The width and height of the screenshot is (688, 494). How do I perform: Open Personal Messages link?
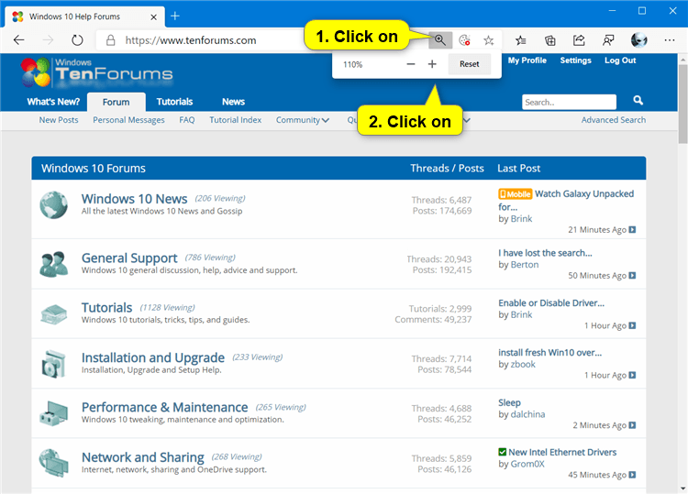(128, 120)
